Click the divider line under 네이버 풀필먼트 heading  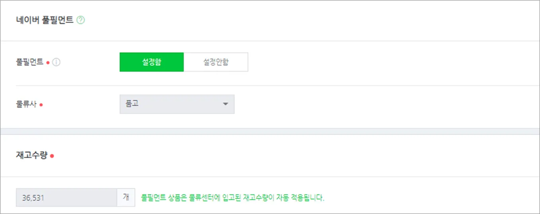(x=270, y=41)
